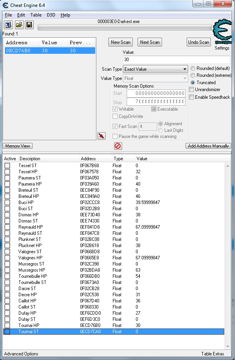
Task: Select the Tournebulle HP entry
Action: [114, 276]
